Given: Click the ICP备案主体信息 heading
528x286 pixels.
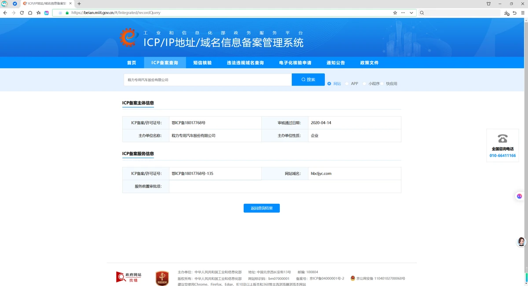Looking at the screenshot, I should 138,103.
